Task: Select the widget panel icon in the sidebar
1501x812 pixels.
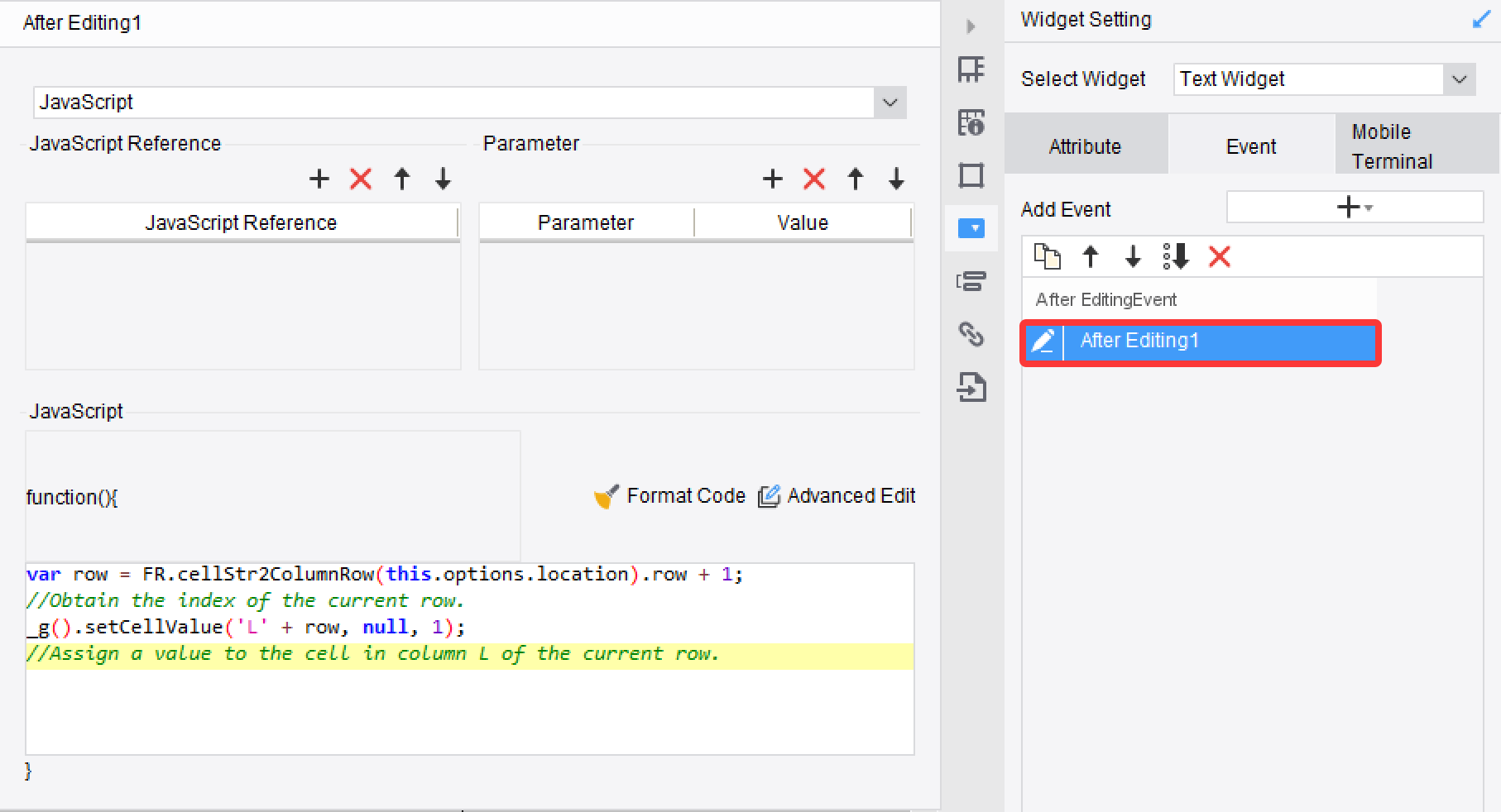Action: tap(971, 229)
